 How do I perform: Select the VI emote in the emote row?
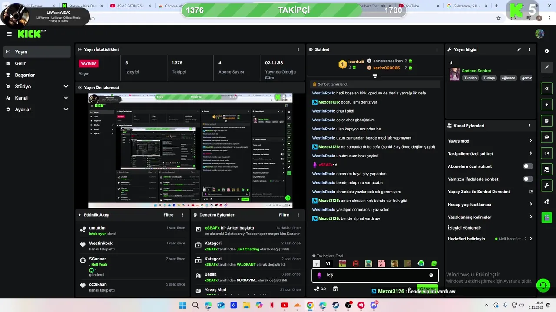(328, 263)
